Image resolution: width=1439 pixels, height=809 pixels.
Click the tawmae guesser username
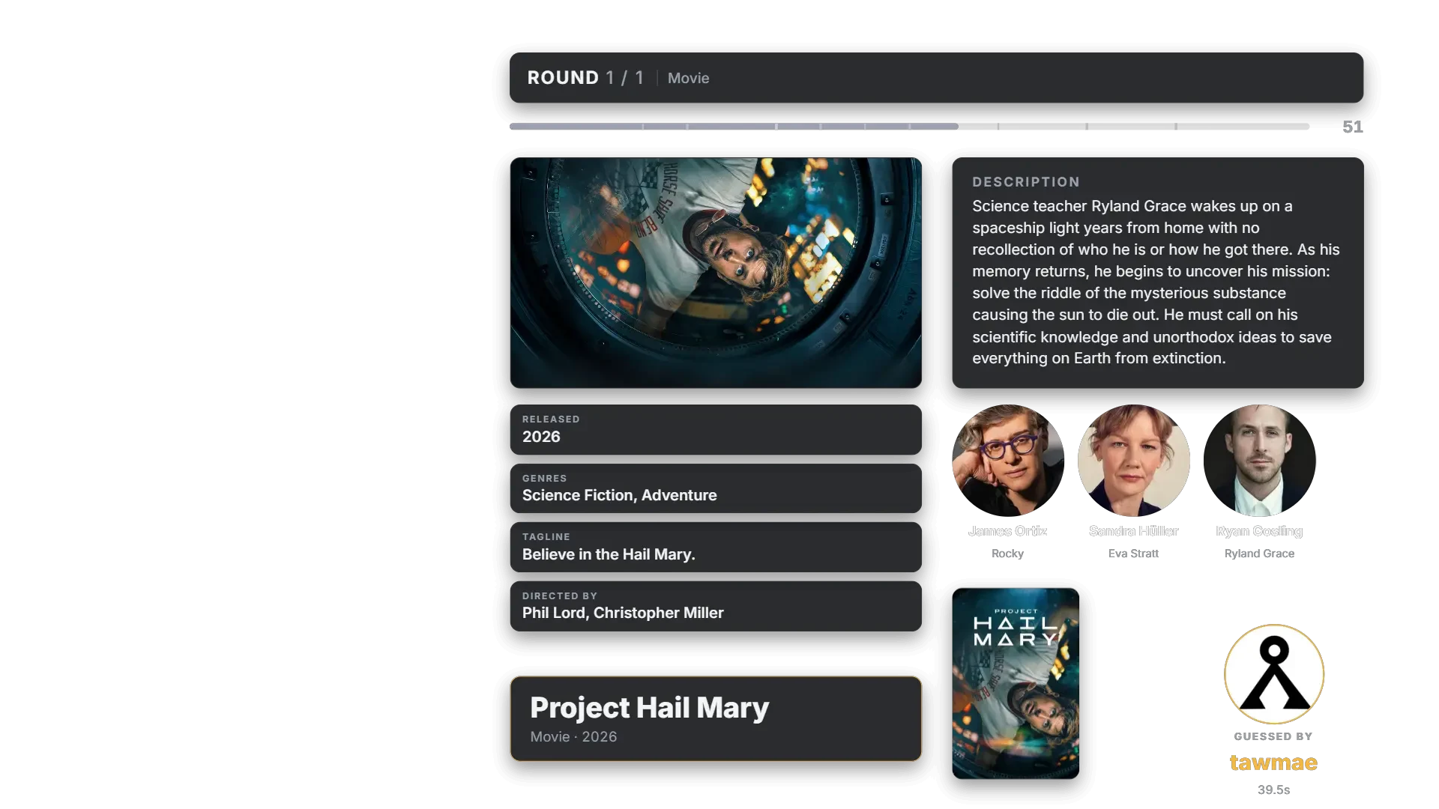pos(1273,763)
